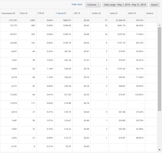The image size is (162, 153).
Task: Click the info icon next to Sales
Action: [x=117, y=13]
